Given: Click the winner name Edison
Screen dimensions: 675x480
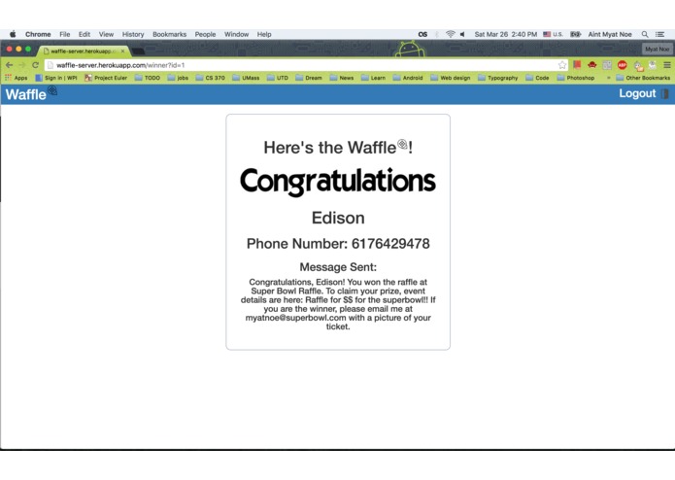Looking at the screenshot, I should pyautogui.click(x=338, y=218).
